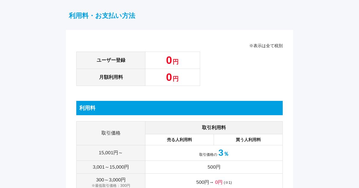This screenshot has height=188, width=359.
Task: Click the 15,001円～ price range row
Action: [x=111, y=153]
